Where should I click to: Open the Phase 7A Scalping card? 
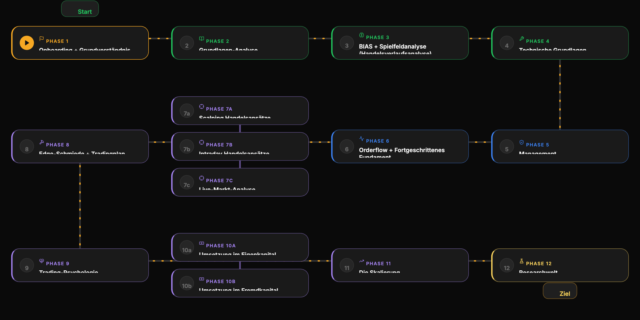point(240,111)
